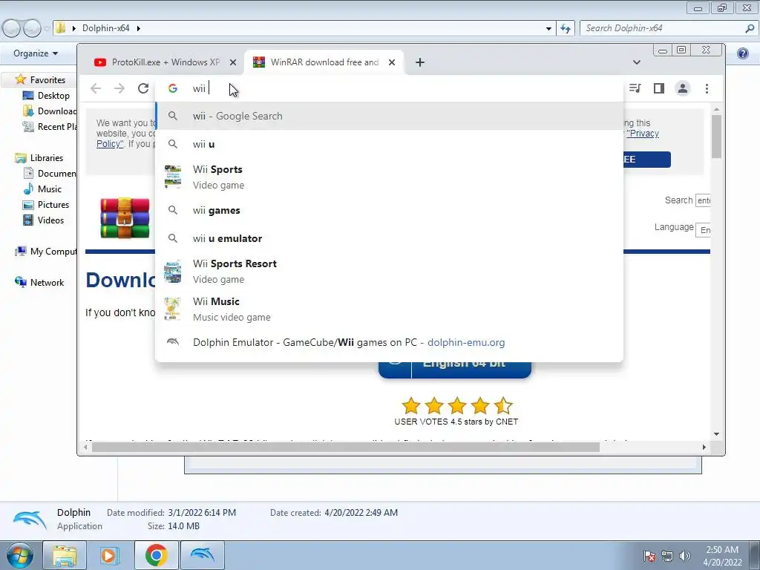Image resolution: width=760 pixels, height=570 pixels.
Task: Click Chrome vertical scrollbar thumb
Action: (716, 137)
